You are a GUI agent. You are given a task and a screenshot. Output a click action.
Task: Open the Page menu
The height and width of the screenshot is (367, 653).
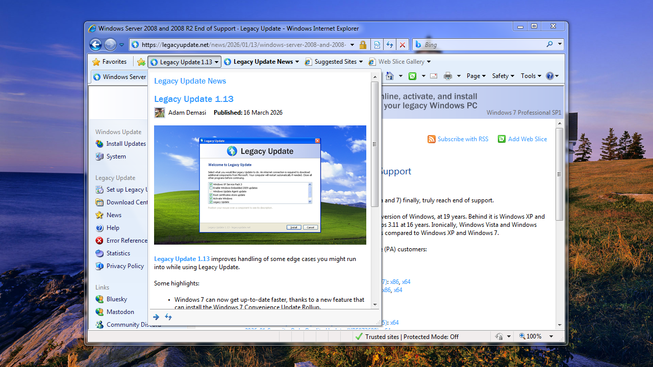click(x=476, y=76)
